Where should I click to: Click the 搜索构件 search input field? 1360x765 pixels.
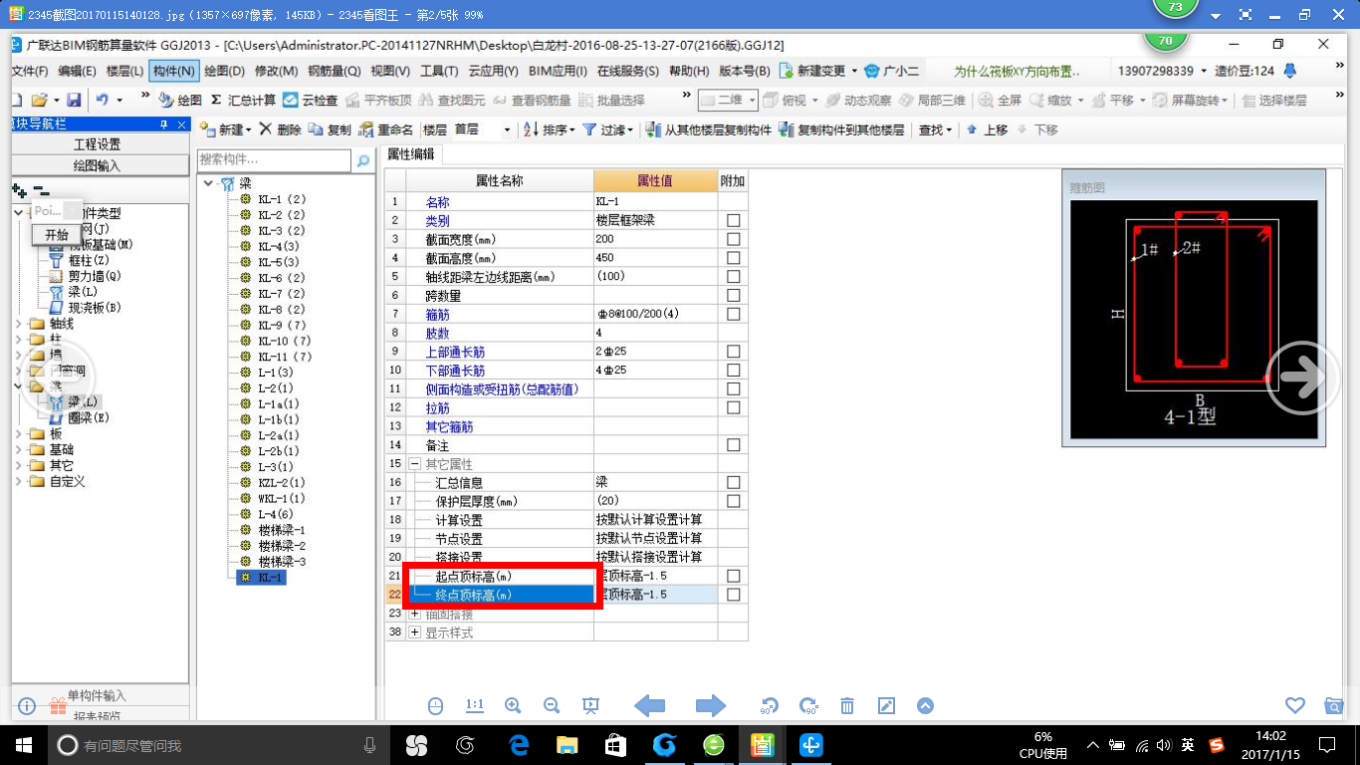(x=274, y=160)
